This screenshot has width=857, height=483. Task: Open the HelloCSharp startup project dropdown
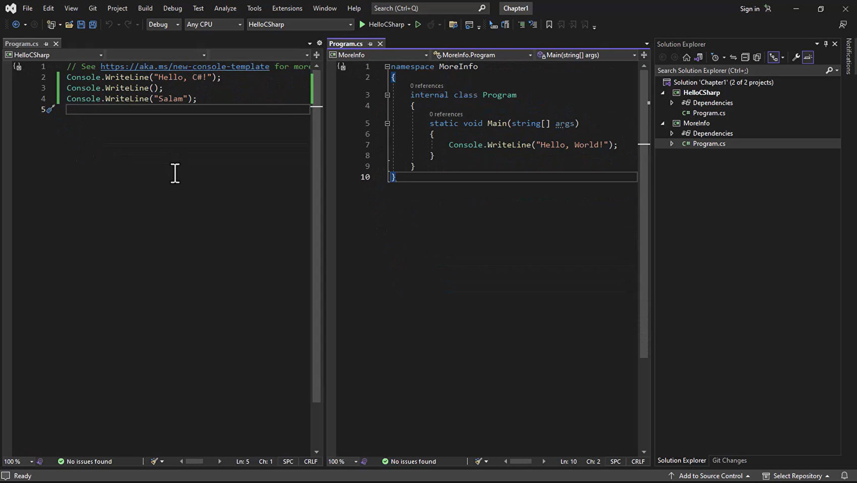(x=300, y=24)
